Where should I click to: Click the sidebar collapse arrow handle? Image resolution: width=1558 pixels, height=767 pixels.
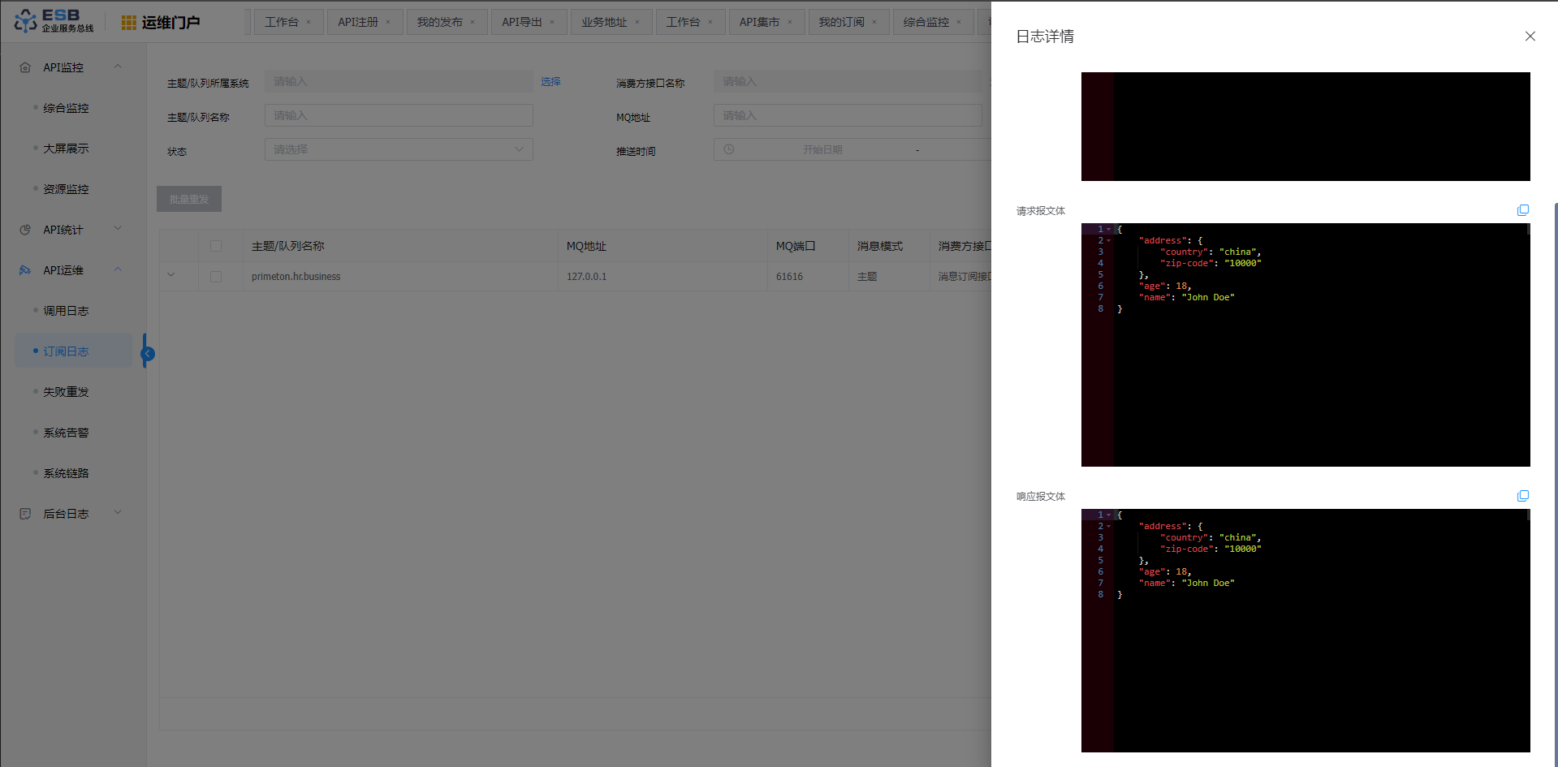point(147,353)
